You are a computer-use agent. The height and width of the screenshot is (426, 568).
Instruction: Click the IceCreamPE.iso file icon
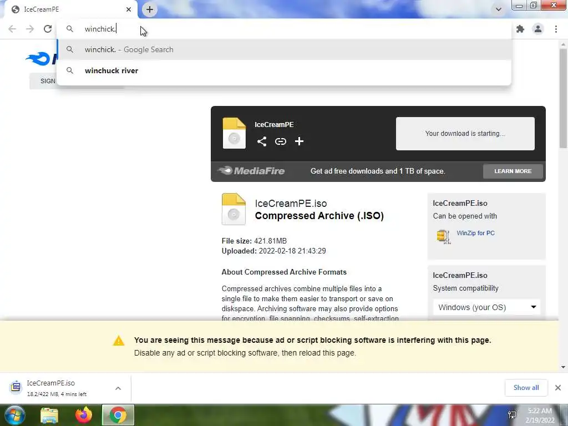click(234, 209)
